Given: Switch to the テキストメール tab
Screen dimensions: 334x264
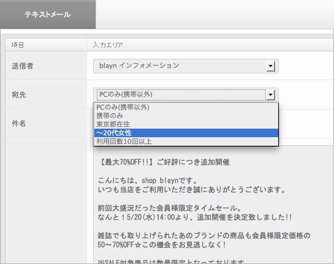Looking at the screenshot, I should (x=48, y=15).
